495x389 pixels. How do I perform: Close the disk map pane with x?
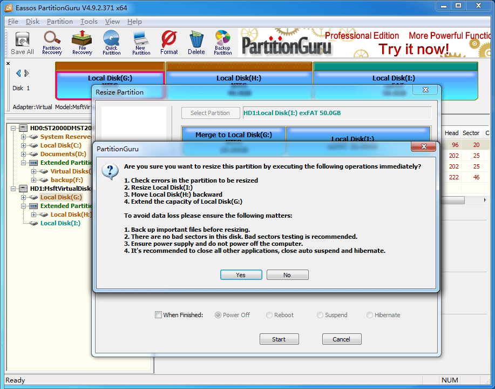(x=8, y=64)
